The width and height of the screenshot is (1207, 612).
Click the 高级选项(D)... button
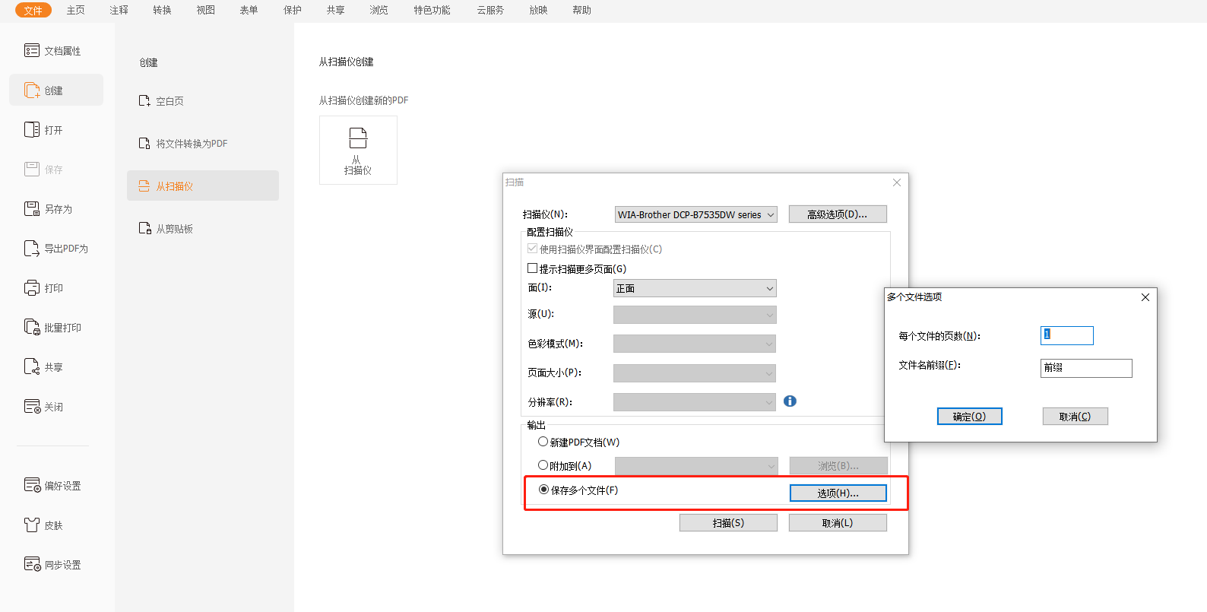837,214
